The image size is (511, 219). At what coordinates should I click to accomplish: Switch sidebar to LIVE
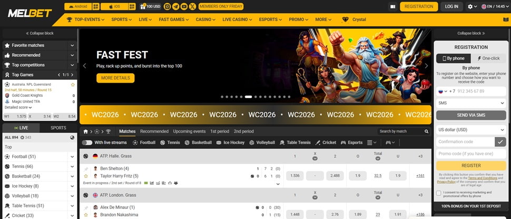point(21,128)
